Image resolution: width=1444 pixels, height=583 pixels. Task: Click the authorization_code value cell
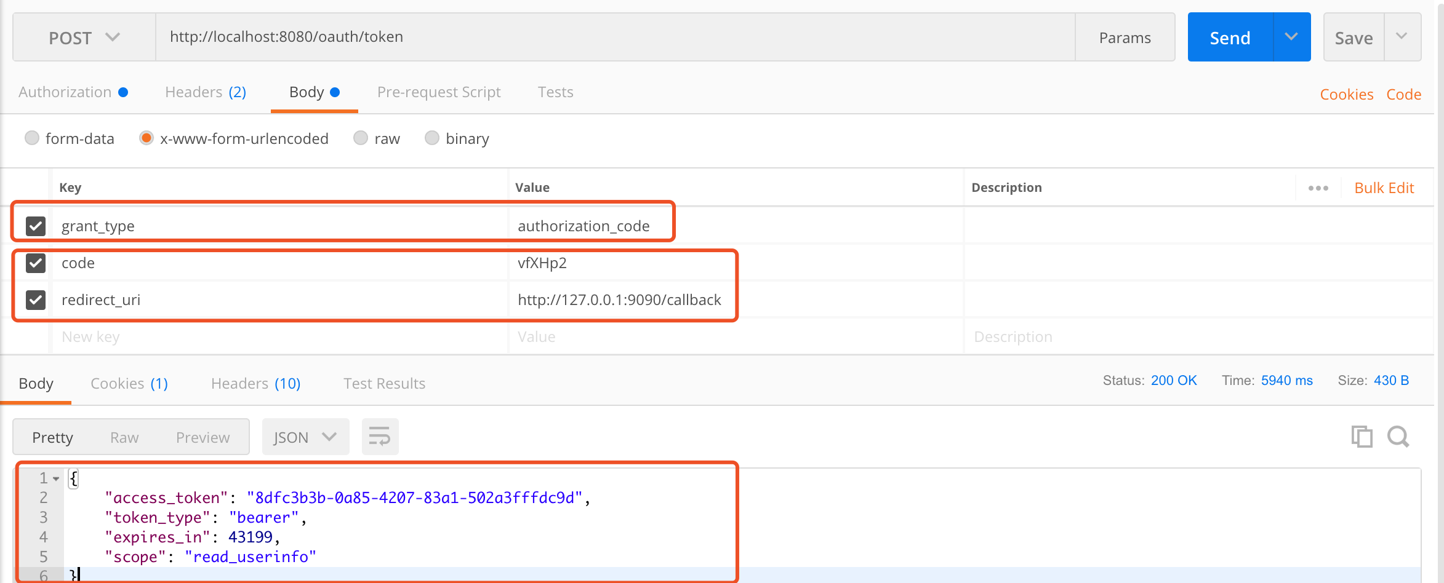point(736,226)
